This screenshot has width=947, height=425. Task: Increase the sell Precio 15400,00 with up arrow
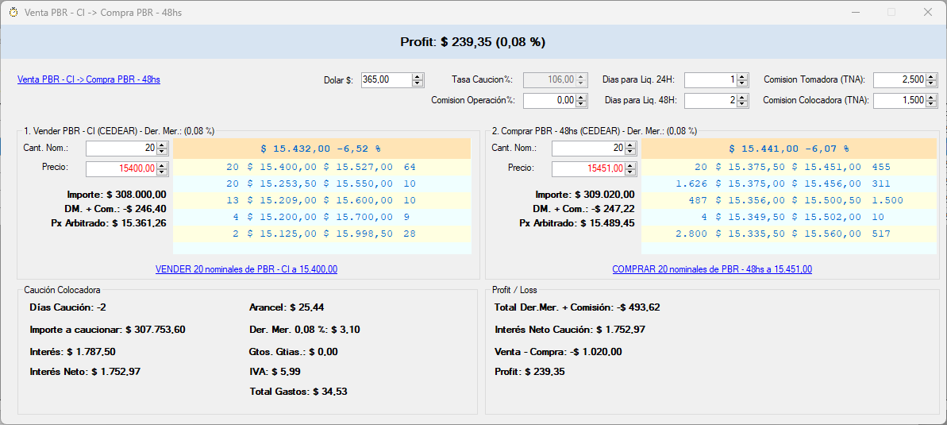click(x=162, y=166)
